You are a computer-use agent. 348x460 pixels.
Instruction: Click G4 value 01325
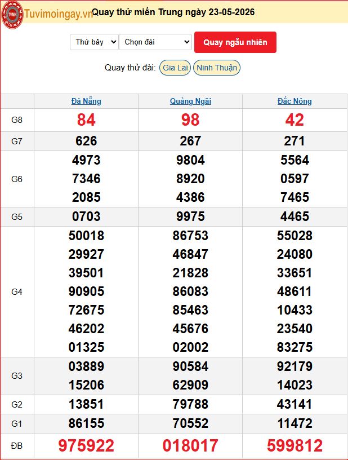pos(86,347)
